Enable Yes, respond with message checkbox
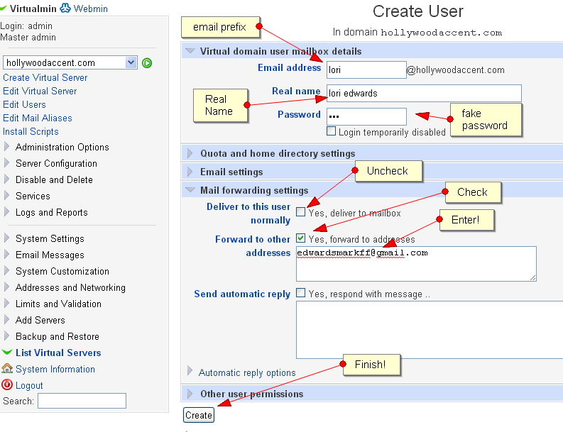 point(301,293)
